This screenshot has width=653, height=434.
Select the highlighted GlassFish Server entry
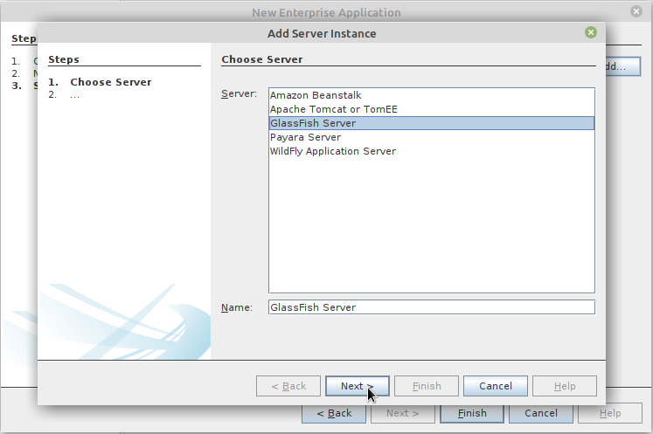pyautogui.click(x=313, y=123)
